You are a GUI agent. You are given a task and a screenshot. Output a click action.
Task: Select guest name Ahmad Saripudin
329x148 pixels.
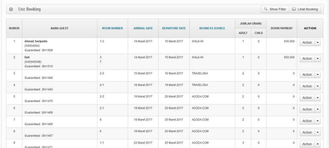coord(36,41)
